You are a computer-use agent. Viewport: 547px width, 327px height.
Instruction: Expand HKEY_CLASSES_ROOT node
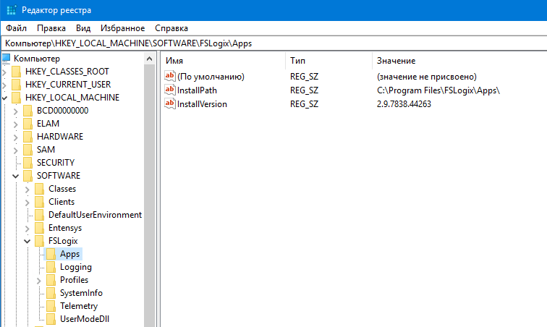(4, 72)
